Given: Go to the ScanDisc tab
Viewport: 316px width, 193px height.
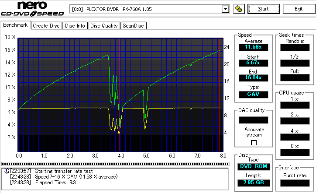Looking at the screenshot, I should (x=133, y=26).
